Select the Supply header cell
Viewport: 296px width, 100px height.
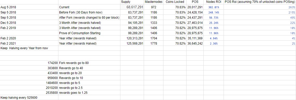pyautogui.click(x=132, y=2)
